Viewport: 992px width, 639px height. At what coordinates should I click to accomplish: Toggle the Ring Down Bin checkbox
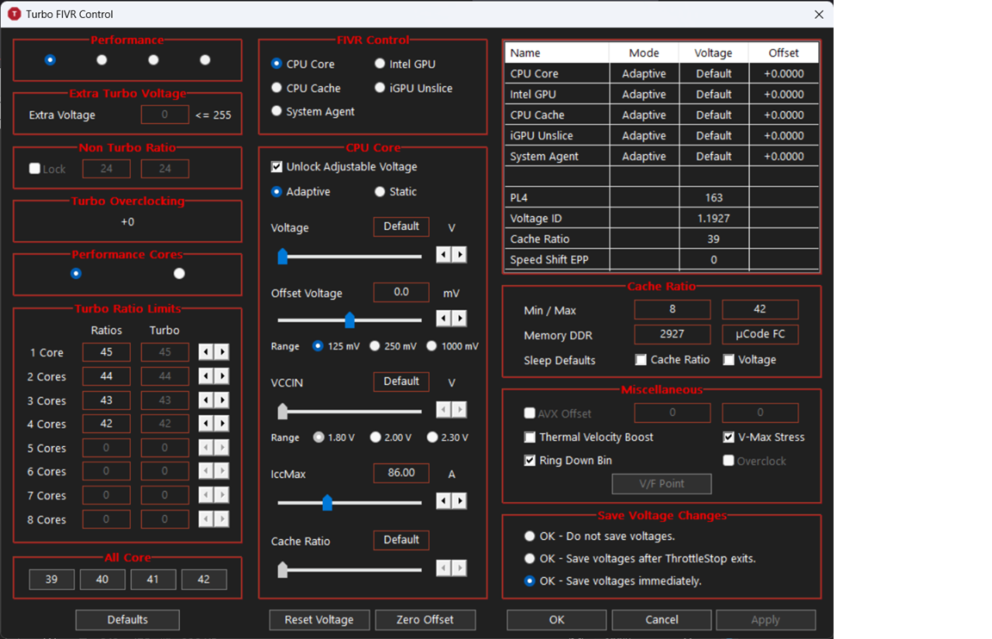click(530, 461)
